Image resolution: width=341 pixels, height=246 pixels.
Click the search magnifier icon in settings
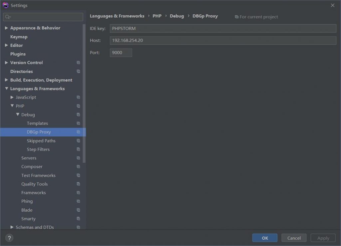8,17
